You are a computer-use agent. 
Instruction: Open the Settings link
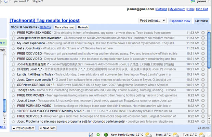162,9
